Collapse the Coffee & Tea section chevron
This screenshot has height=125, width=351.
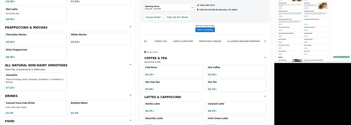coord(265,57)
